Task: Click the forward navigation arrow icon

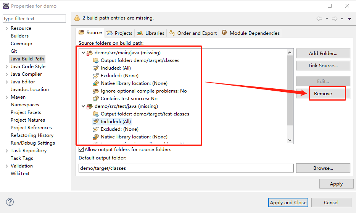Action: click(335, 18)
